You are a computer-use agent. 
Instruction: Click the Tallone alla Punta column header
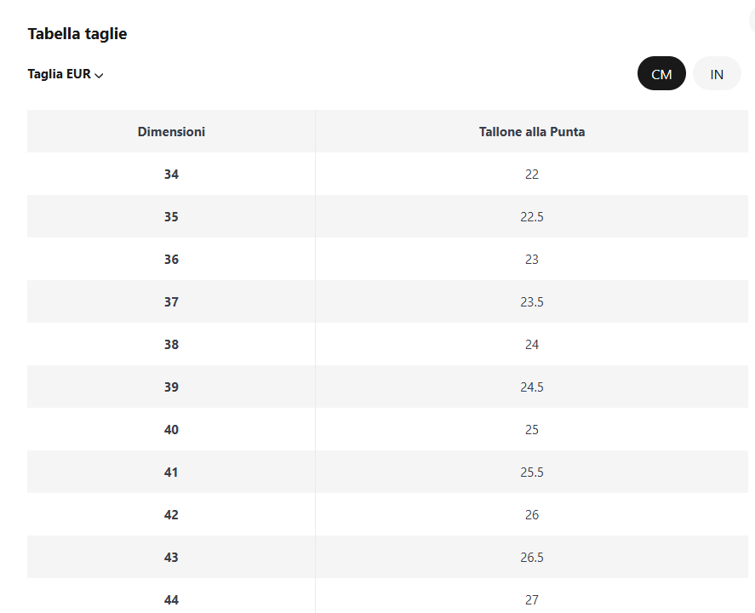click(532, 131)
